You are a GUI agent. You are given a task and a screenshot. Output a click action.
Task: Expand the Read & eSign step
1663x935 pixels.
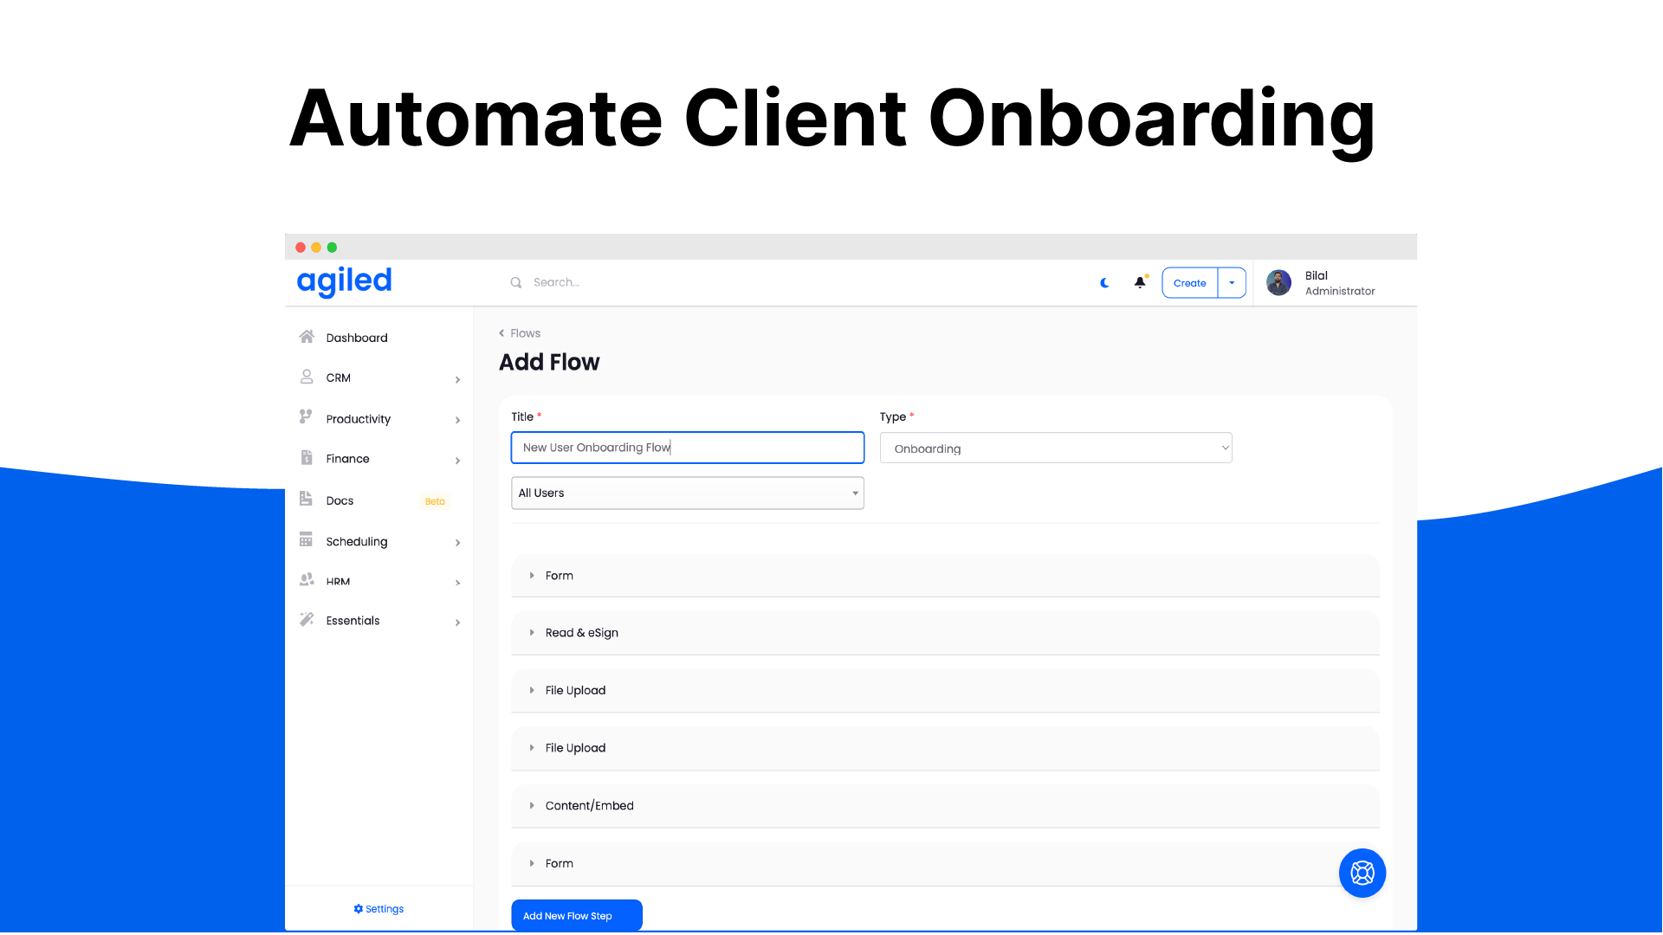533,633
